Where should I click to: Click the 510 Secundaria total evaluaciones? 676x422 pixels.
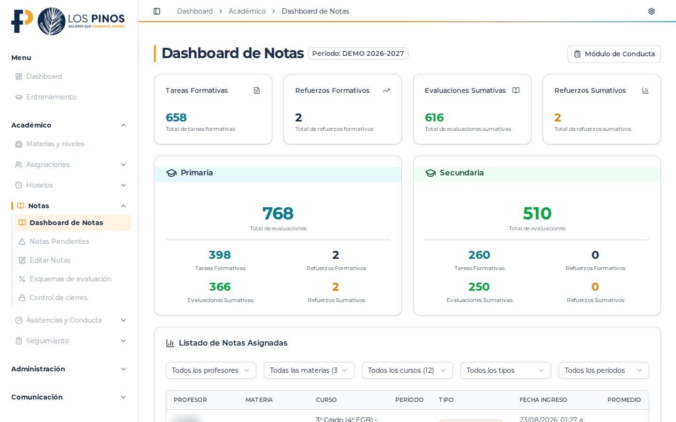coord(537,213)
